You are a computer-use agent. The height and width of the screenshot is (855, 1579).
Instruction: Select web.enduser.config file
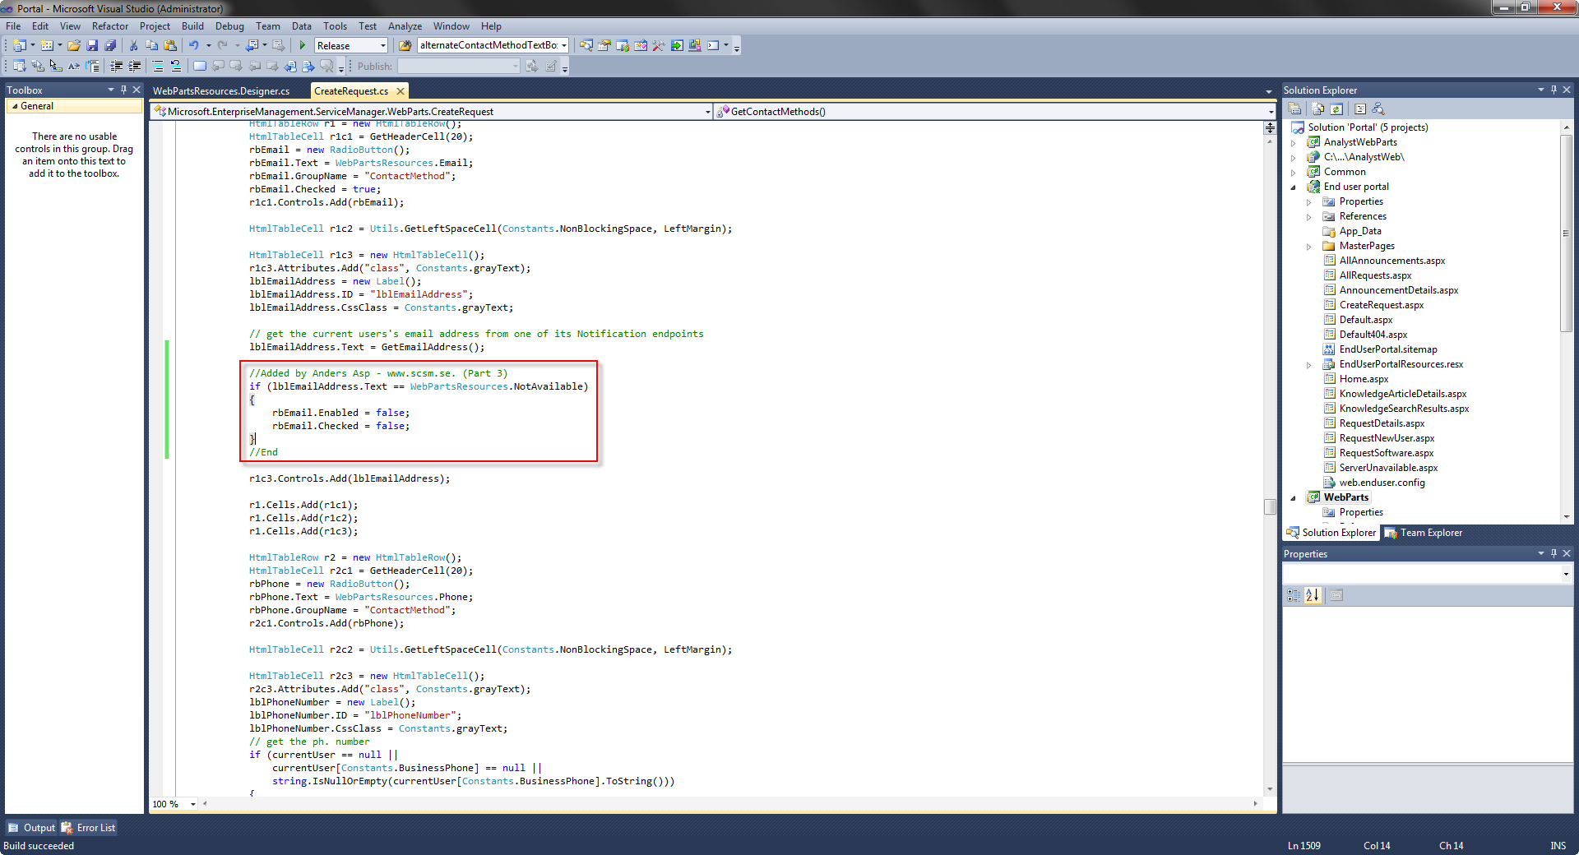1382,483
